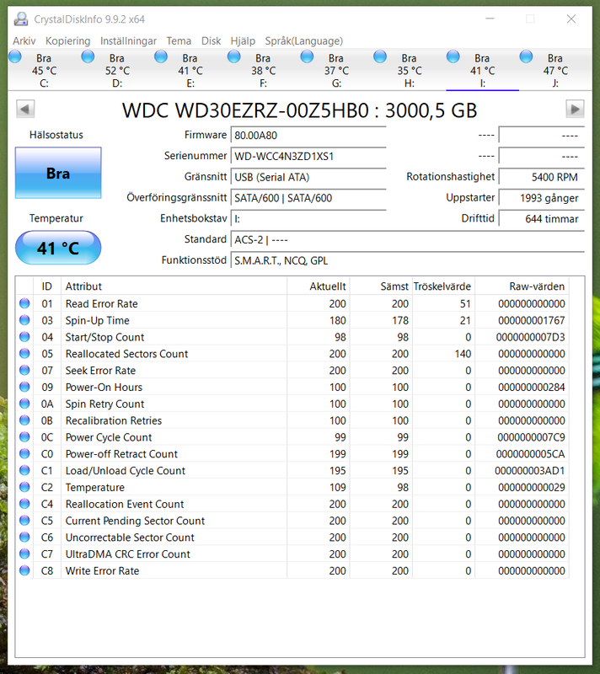
Task: Click the Bra health status button
Action: point(58,173)
